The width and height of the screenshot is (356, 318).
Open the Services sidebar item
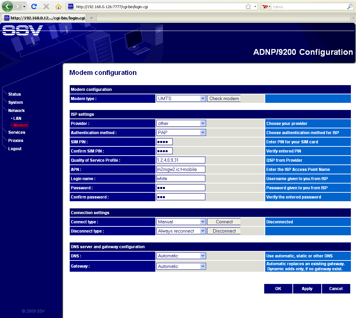coord(17,132)
